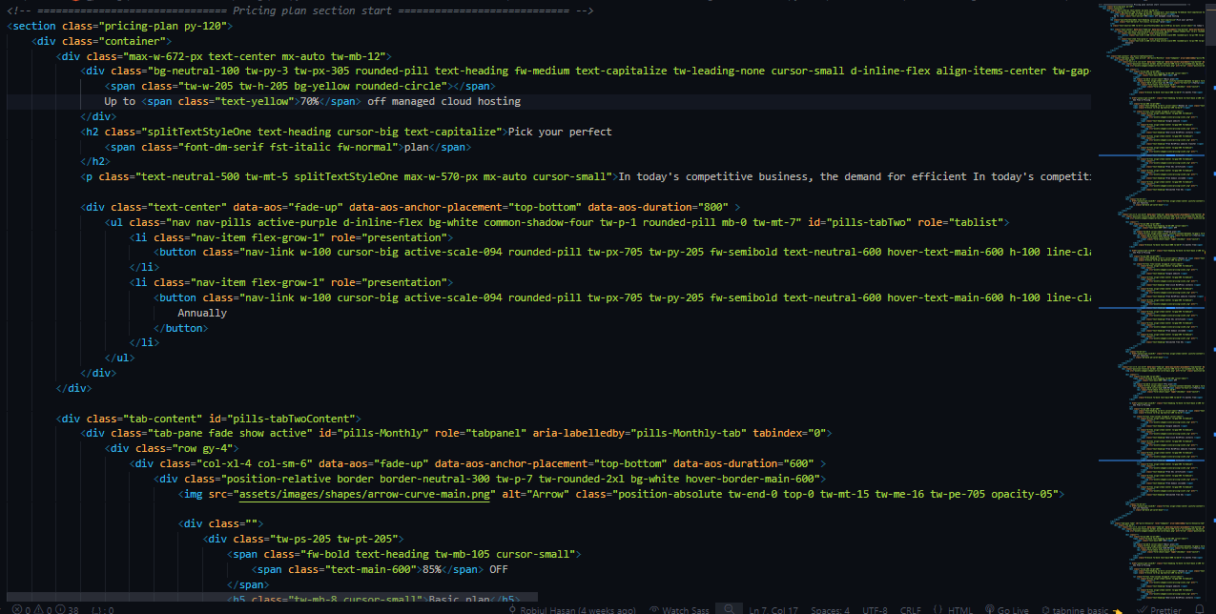Click the magnifier search icon in the status bar
Viewport: 1216px width, 614px height.
coord(728,608)
